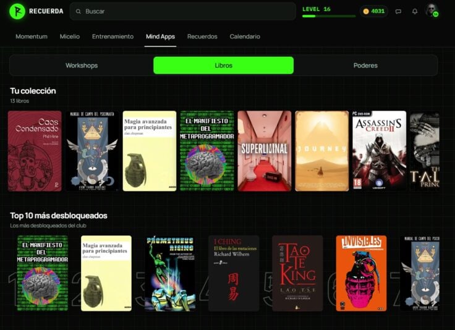The height and width of the screenshot is (330, 455).
Task: Open the notifications bell icon
Action: 415,11
